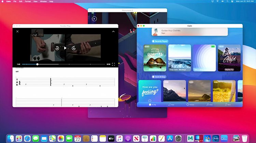Screen dimensions: 256x143
Task: Enter fullscreen in the Fender Play video player
Action: [113, 64]
